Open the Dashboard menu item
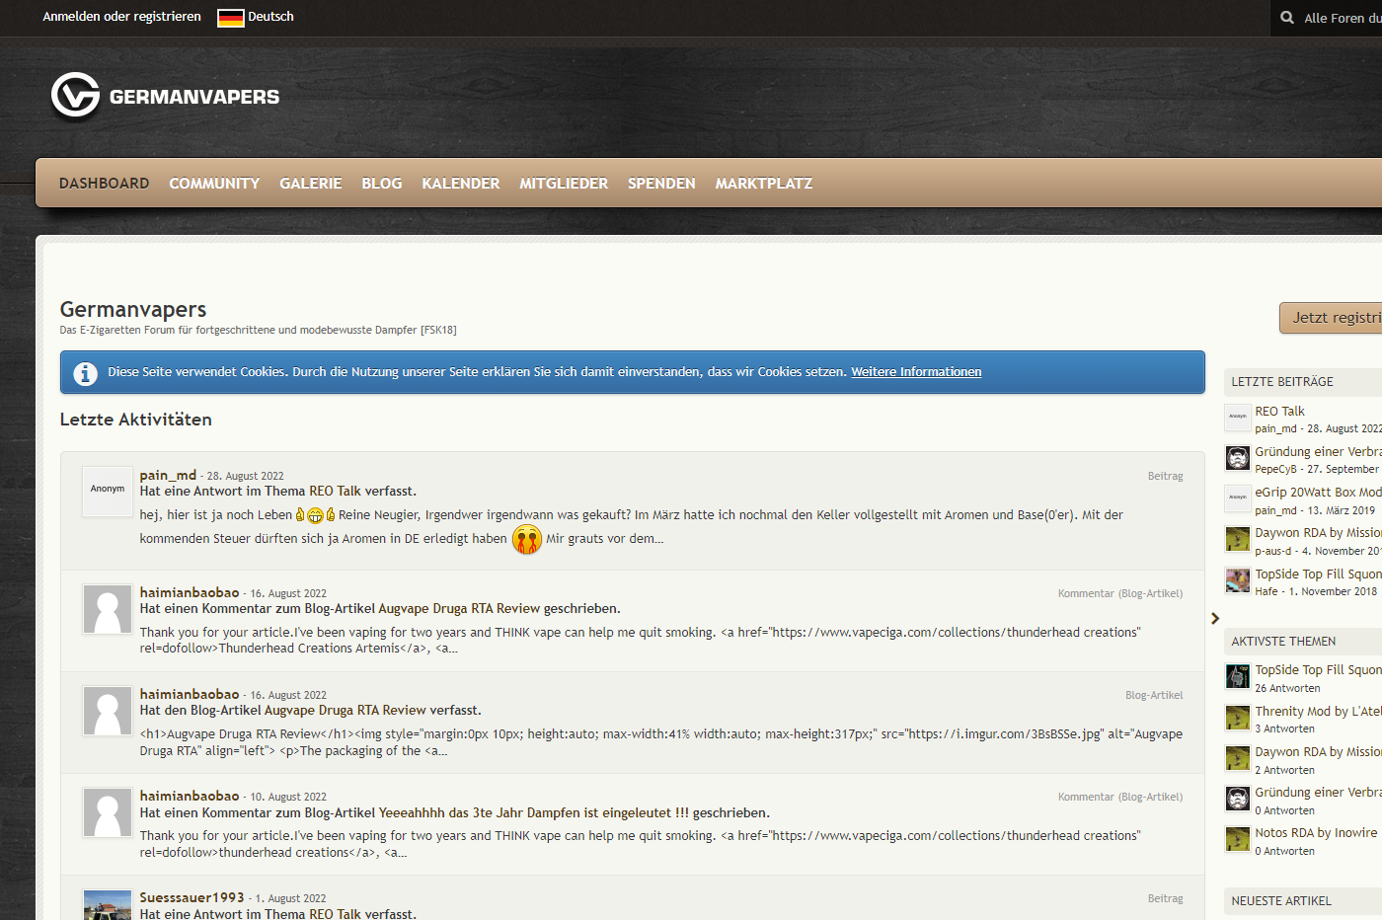Screen dimensions: 1382x920 (104, 184)
